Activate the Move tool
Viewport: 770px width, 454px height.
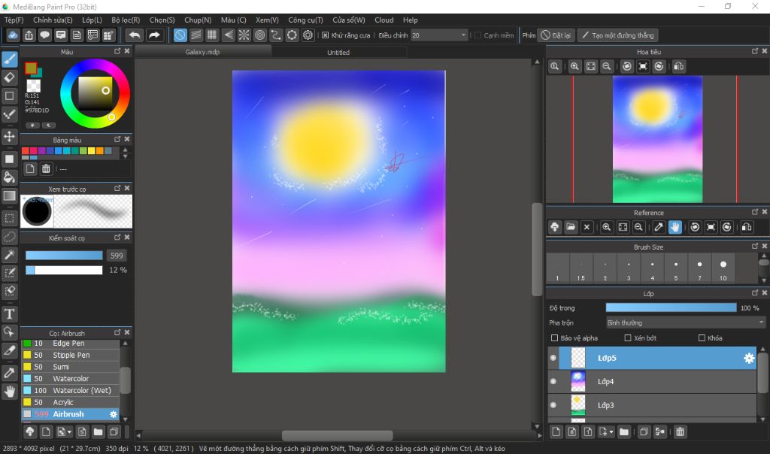point(9,137)
